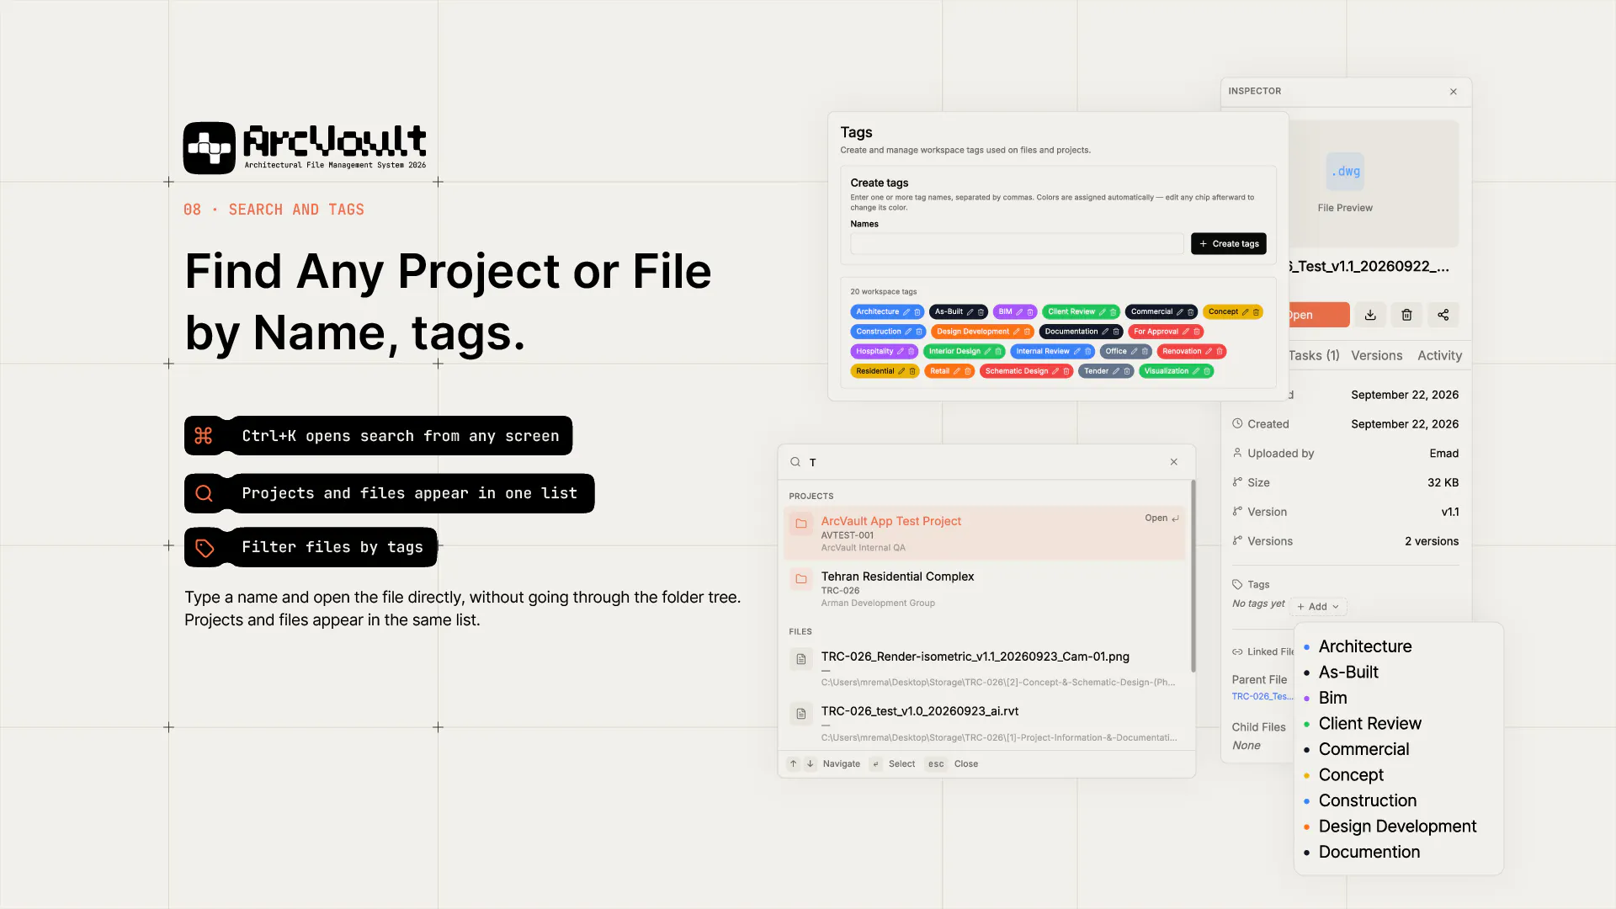Follow the TRC-026_Tes... parent file link
Viewport: 1616px width, 909px height.
tap(1262, 697)
